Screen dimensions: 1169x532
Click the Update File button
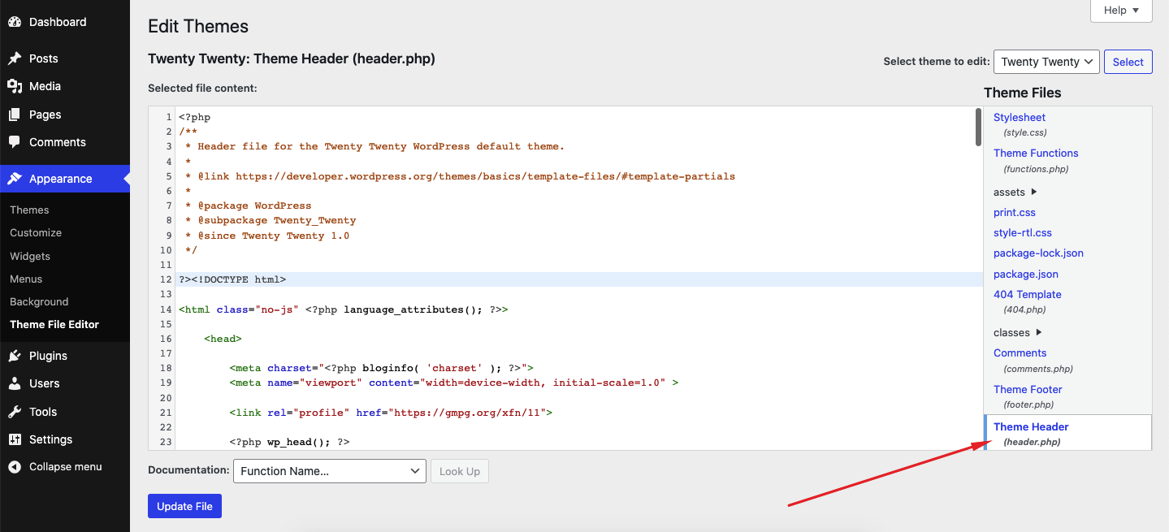(184, 505)
